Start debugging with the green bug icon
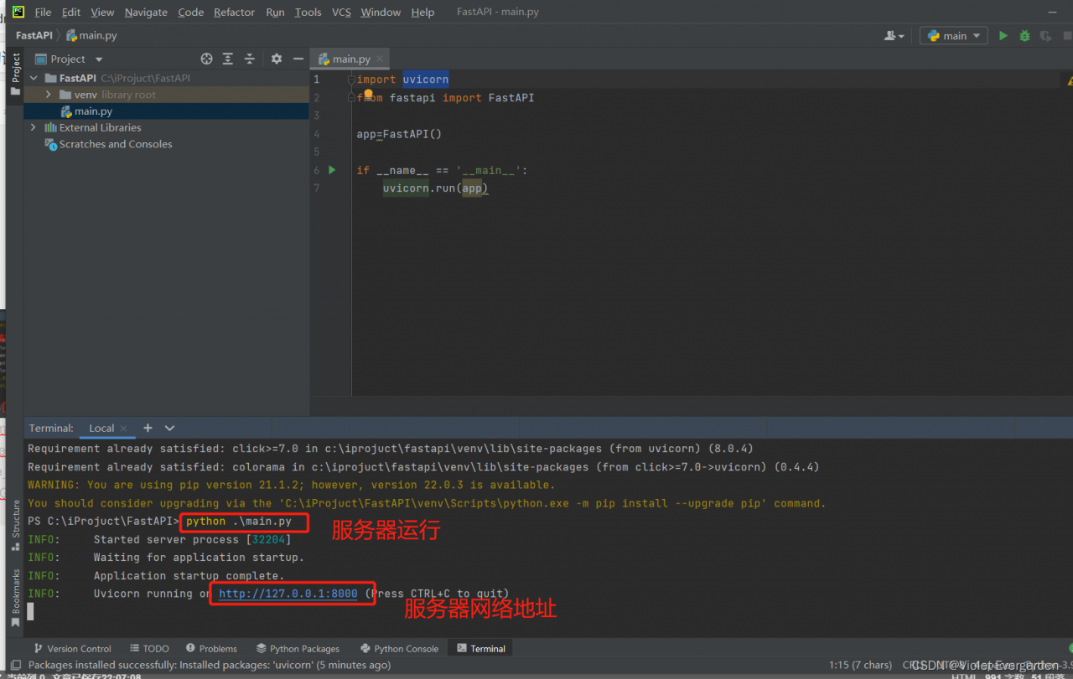 coord(1024,36)
